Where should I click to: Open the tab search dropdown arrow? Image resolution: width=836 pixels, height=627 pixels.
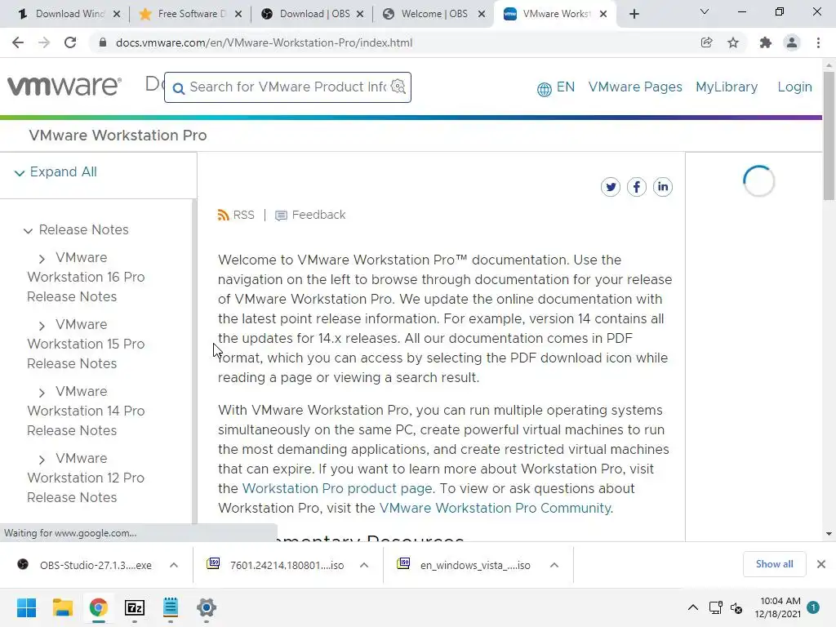pos(705,11)
